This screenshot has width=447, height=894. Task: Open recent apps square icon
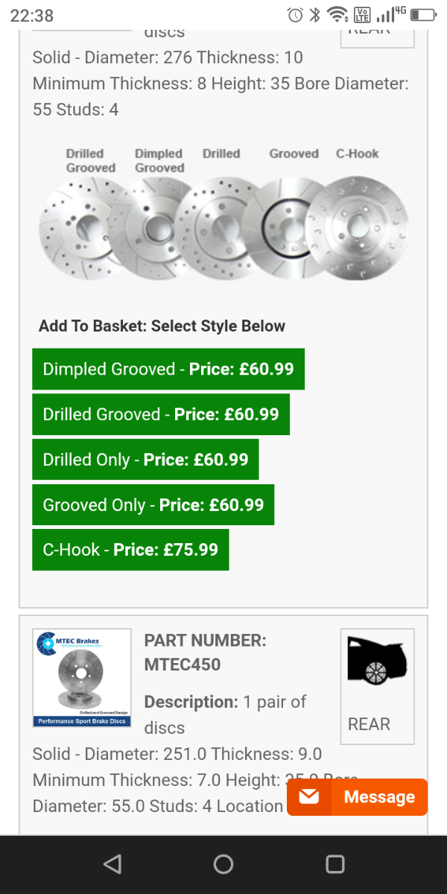click(335, 864)
